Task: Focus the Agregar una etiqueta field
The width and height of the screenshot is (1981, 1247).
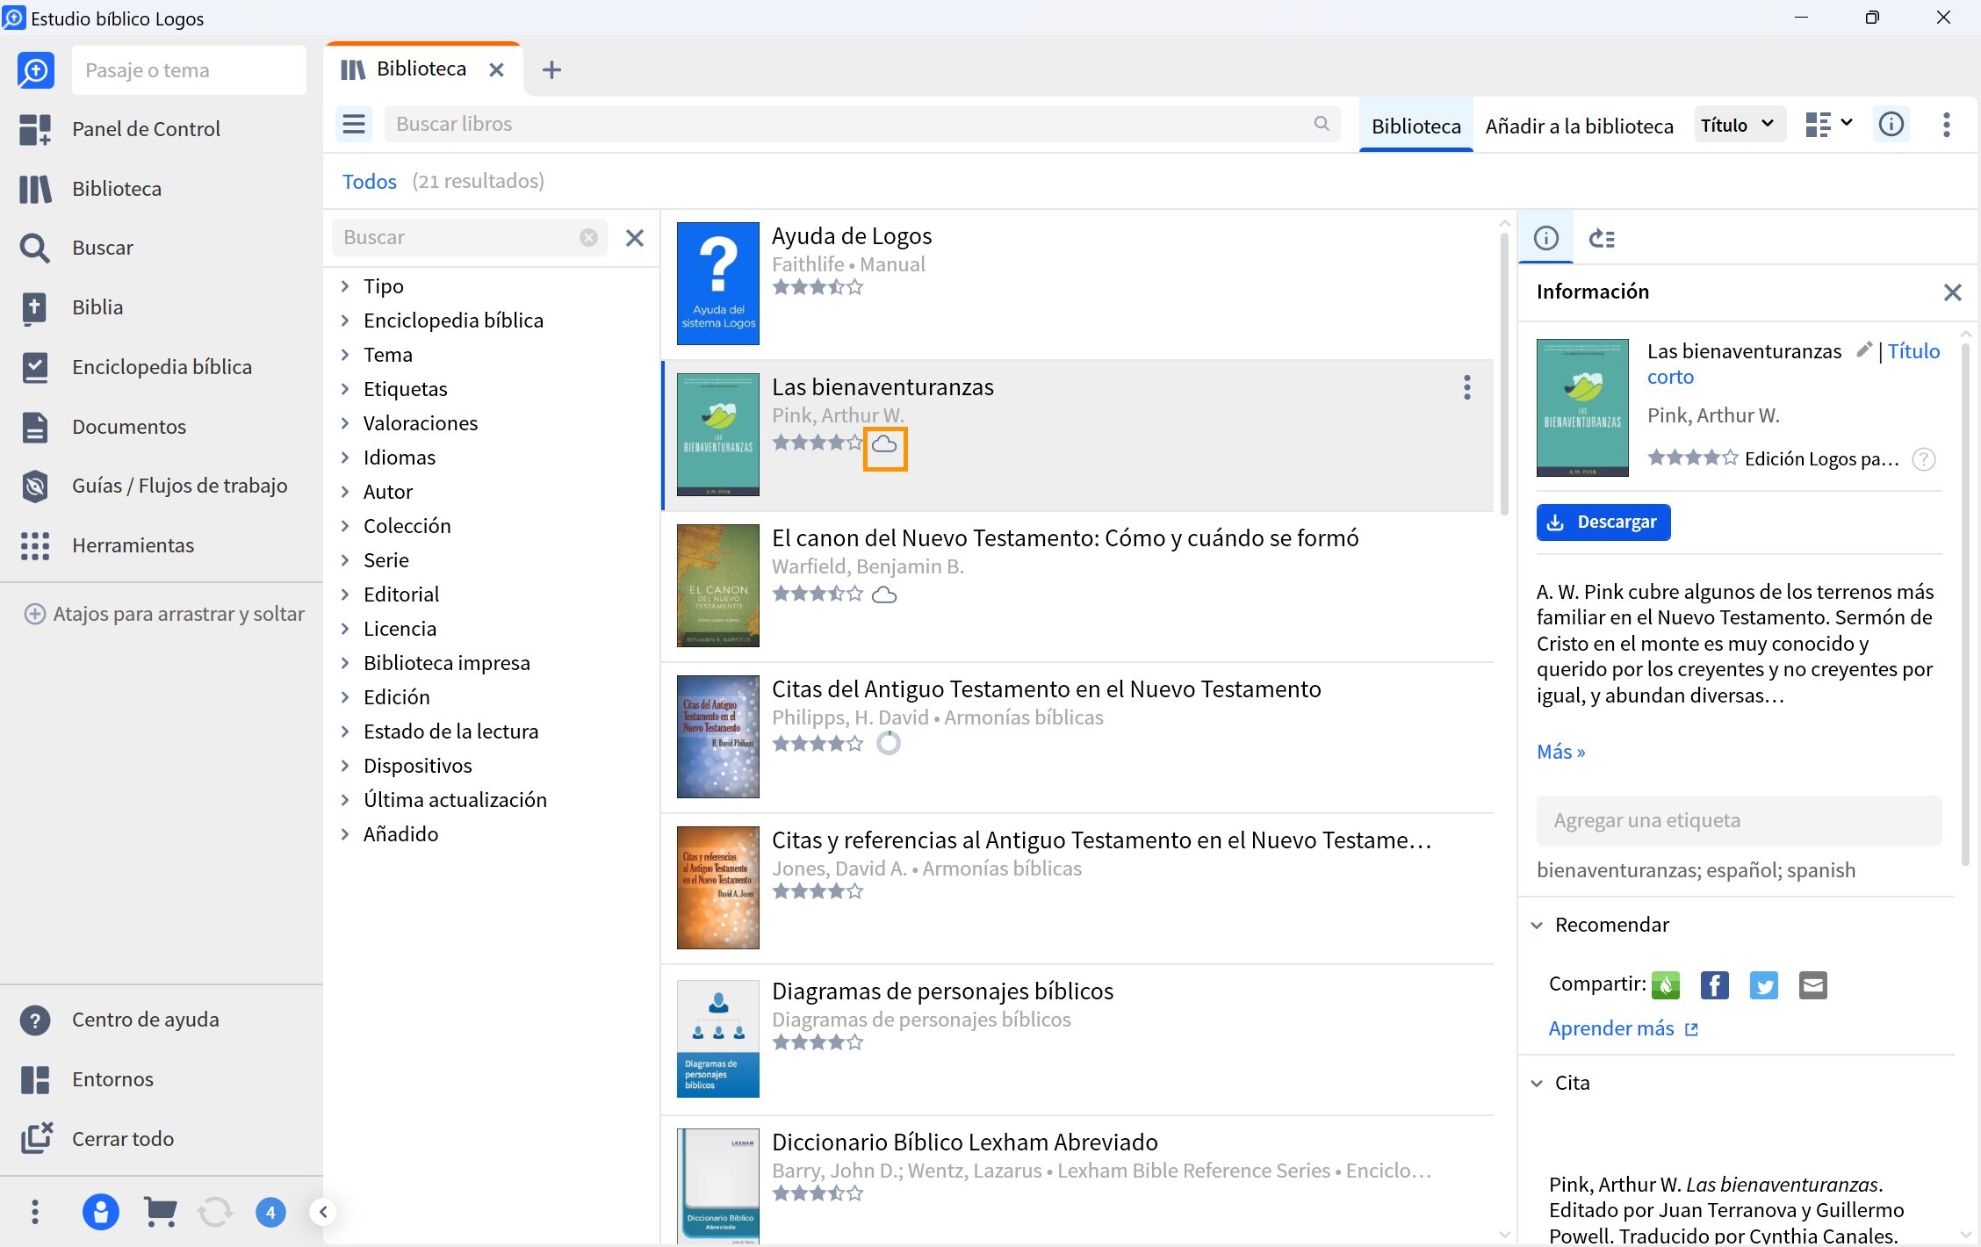Action: [1739, 820]
